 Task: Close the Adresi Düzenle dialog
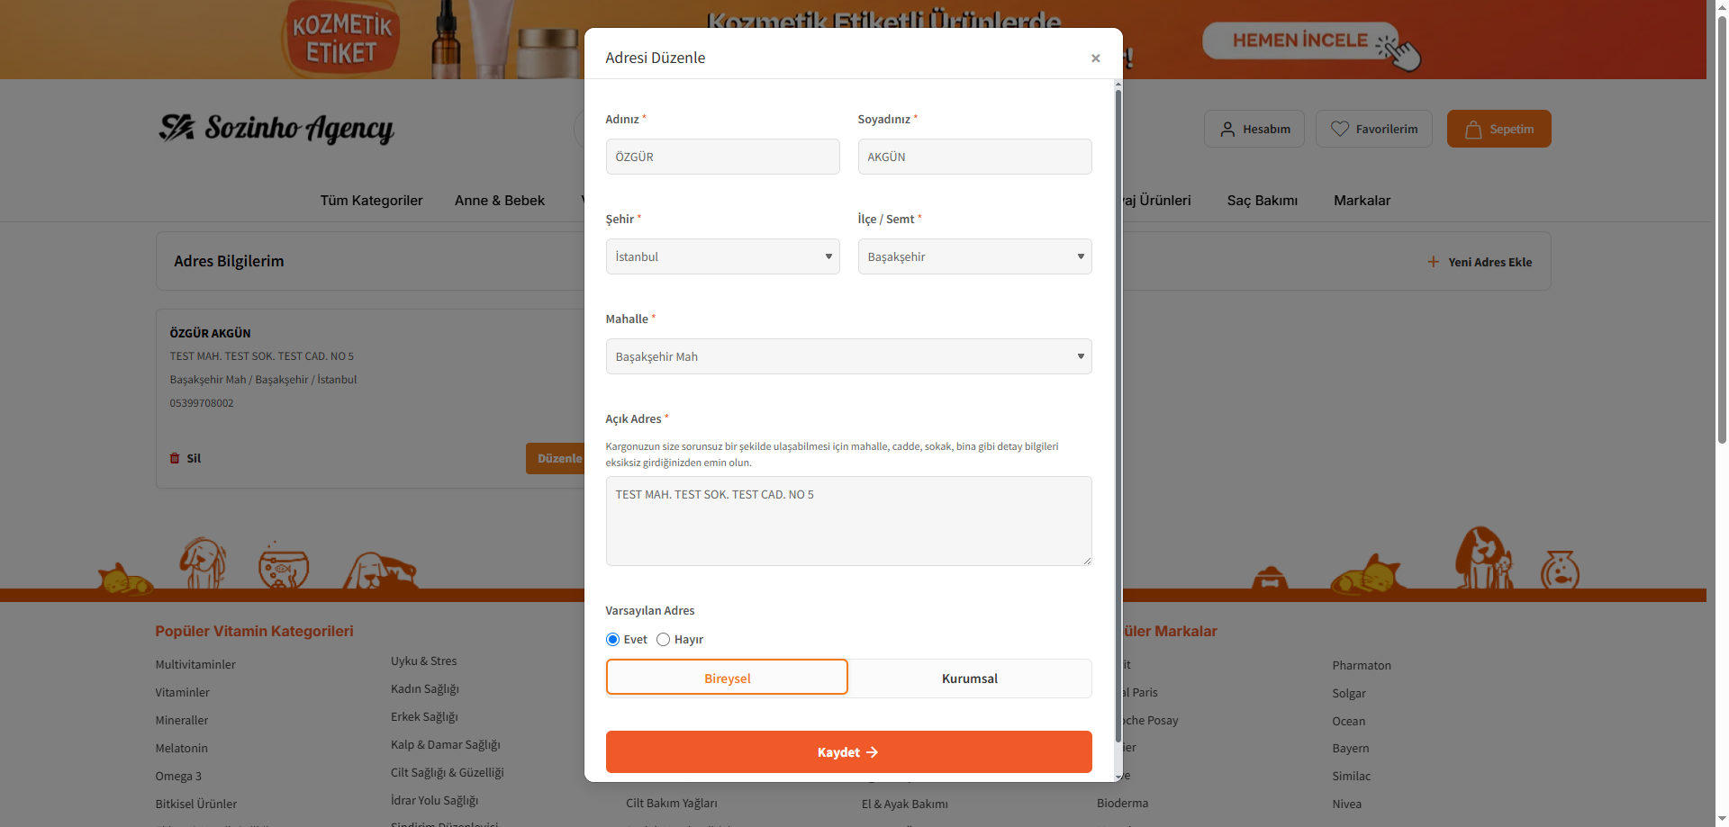[1095, 58]
